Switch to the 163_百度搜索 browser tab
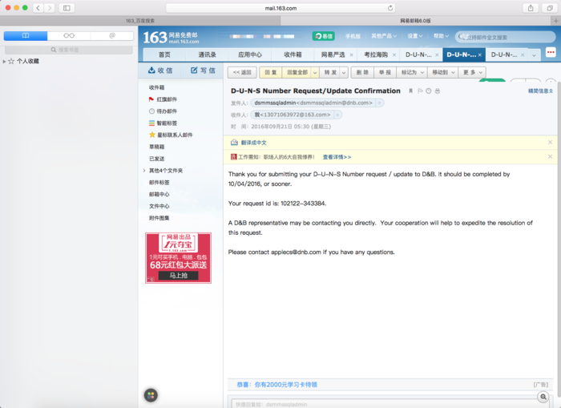Viewport: 561px width, 408px height. pyautogui.click(x=140, y=21)
